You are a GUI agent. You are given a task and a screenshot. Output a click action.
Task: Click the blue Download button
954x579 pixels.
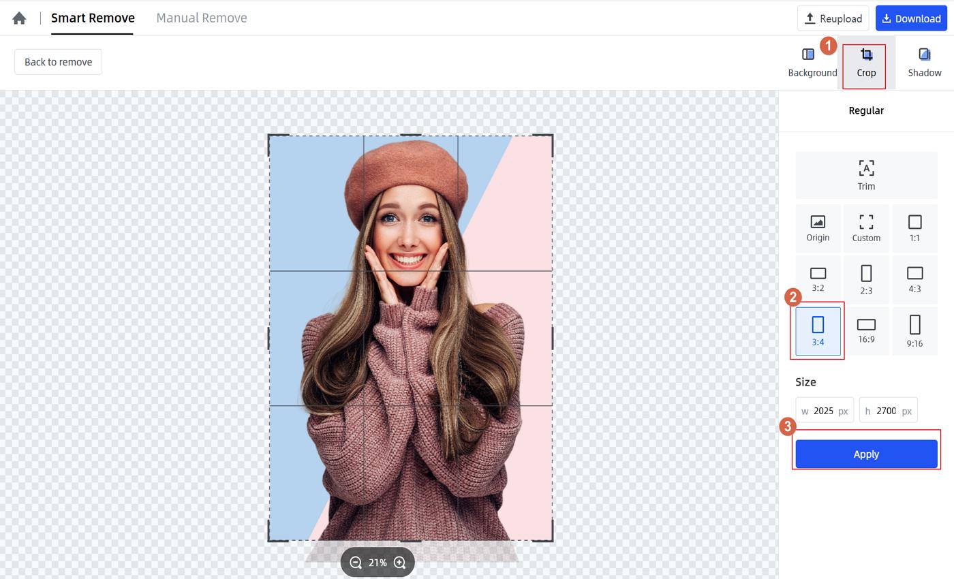911,18
